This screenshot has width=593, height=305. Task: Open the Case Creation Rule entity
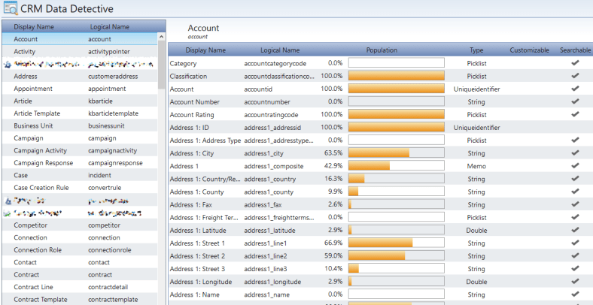click(x=80, y=188)
